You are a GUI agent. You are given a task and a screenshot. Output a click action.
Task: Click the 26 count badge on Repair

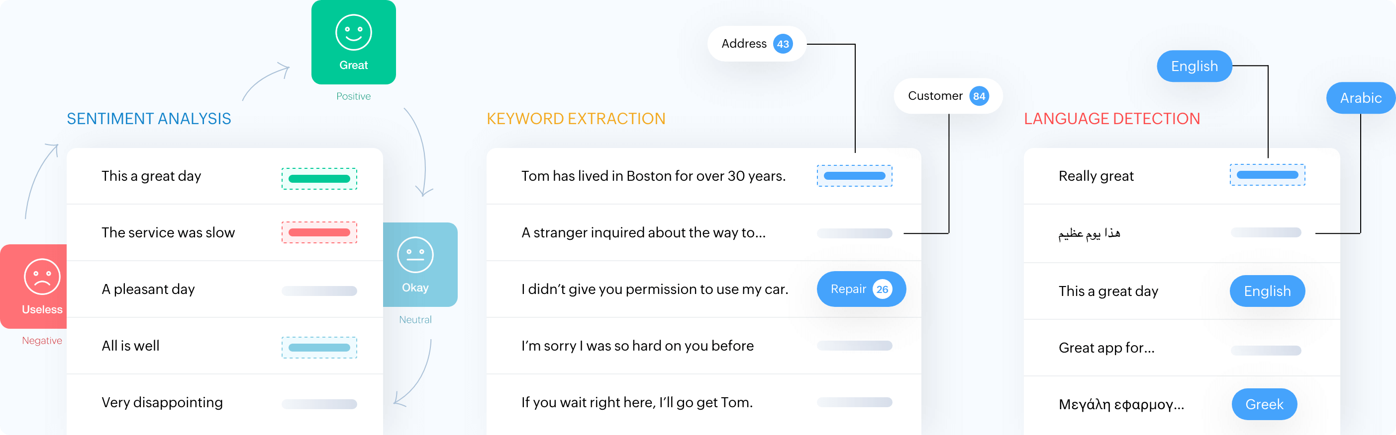[882, 290]
